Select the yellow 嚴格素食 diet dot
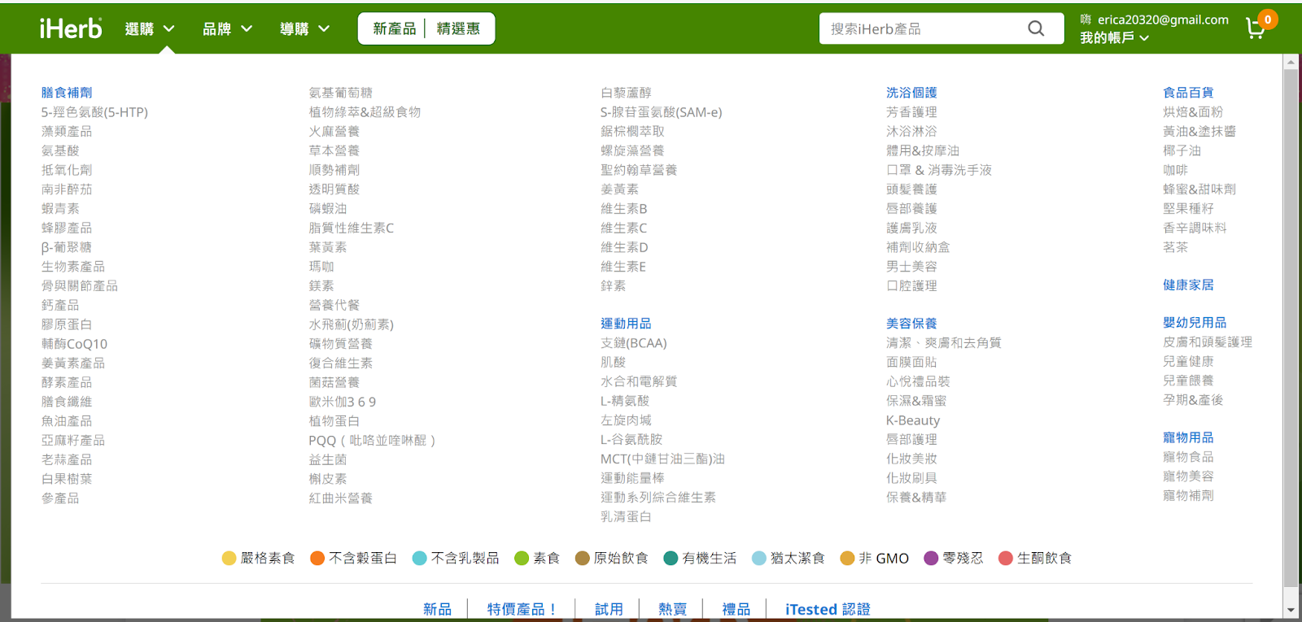Viewport: 1302px width, 622px height. (229, 558)
